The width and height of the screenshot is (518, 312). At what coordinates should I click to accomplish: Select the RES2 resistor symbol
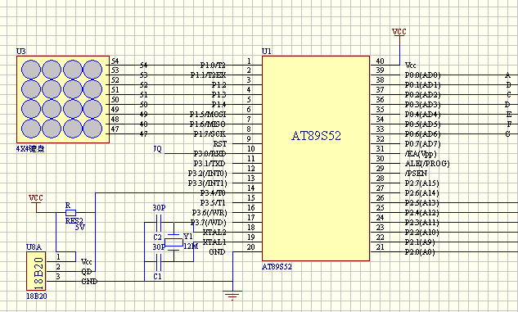[70, 213]
